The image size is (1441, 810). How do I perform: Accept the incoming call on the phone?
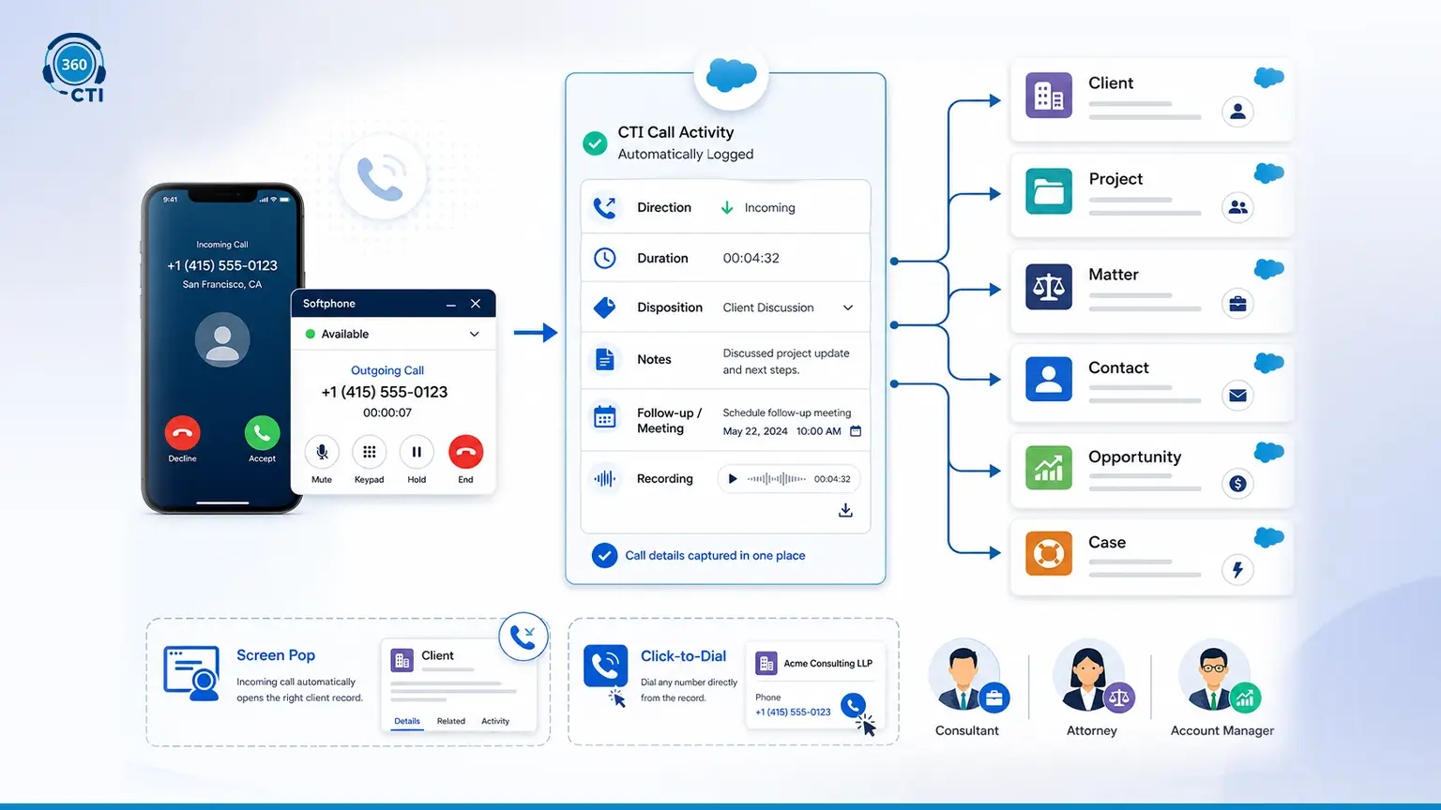pyautogui.click(x=262, y=433)
